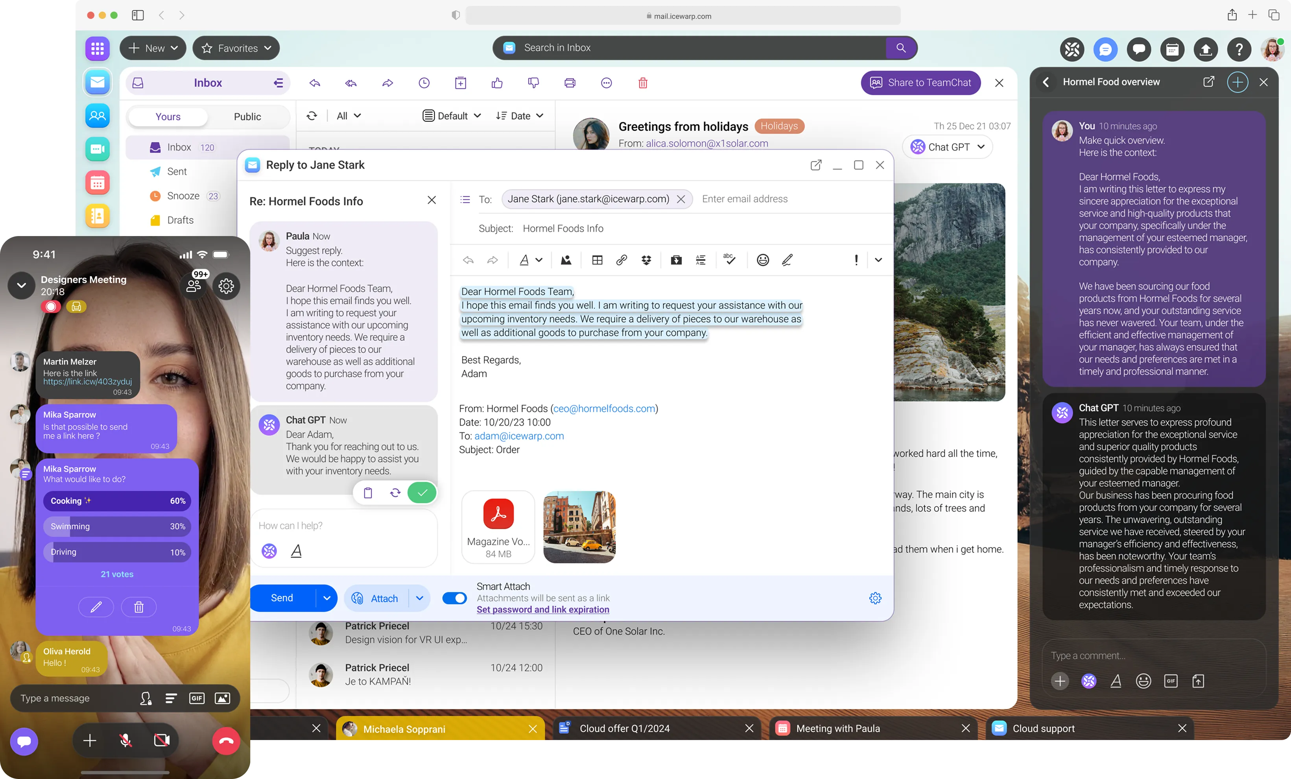Click the Share to TeamChat button
This screenshot has width=1291, height=779.
920,83
